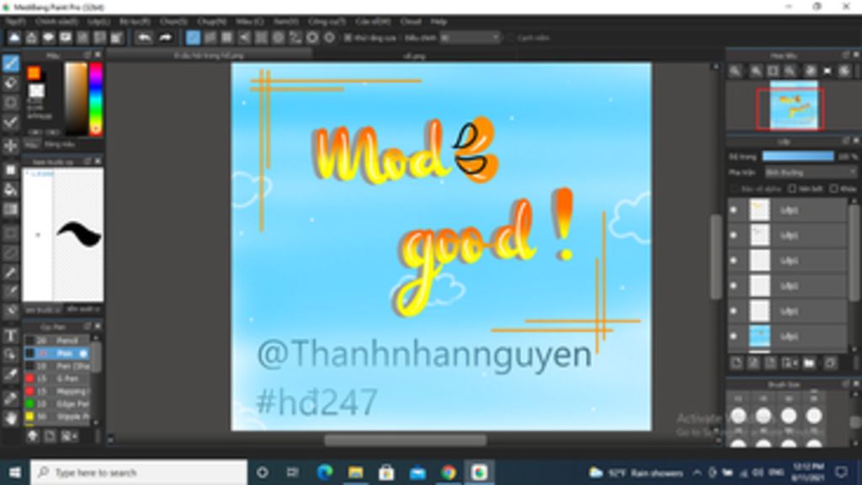The width and height of the screenshot is (862, 485).
Task: Hide the blue sky layer via its eye toggle
Action: tap(732, 337)
